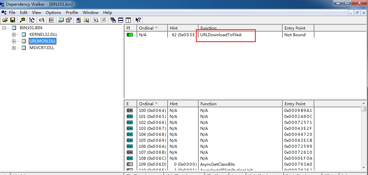Select MSVCRT.DLL in module tree
This screenshot has height=175, width=368.
point(42,48)
